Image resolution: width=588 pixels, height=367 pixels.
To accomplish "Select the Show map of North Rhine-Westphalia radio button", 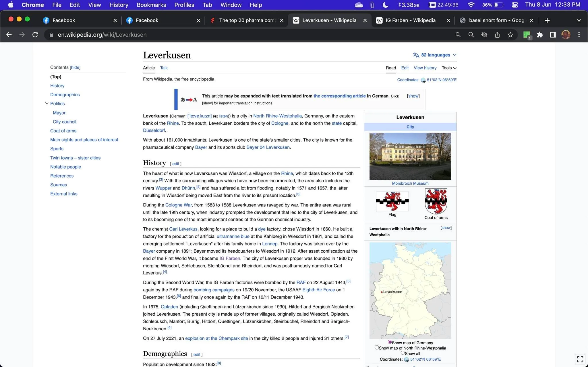I will click(376, 348).
